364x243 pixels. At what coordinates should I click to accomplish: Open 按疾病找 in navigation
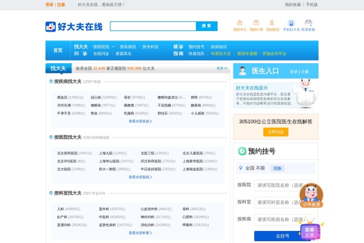pos(127,47)
